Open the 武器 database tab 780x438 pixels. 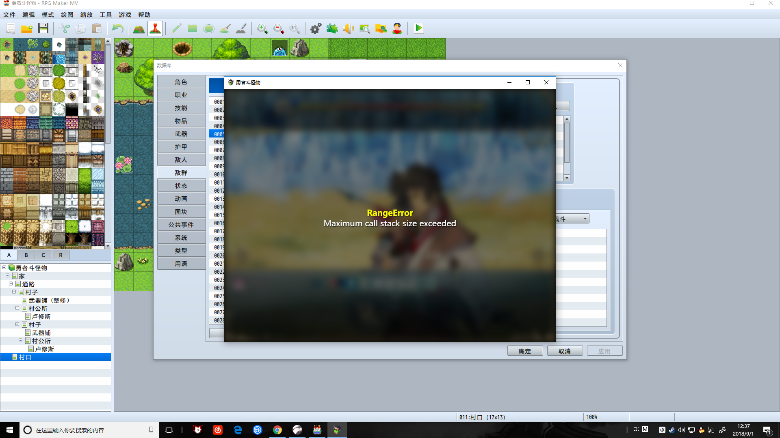[181, 134]
